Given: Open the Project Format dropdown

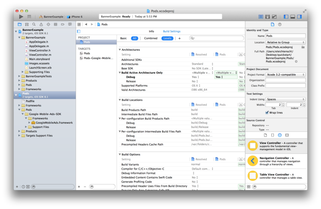Looking at the screenshot, I should click(285, 74).
